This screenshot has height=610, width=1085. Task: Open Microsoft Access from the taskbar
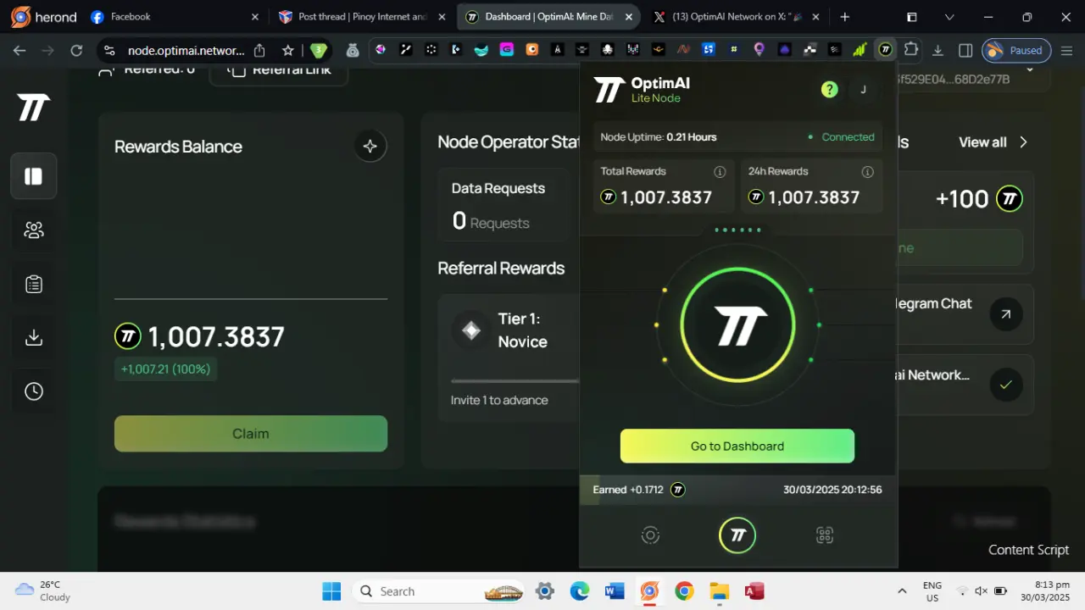coord(754,591)
